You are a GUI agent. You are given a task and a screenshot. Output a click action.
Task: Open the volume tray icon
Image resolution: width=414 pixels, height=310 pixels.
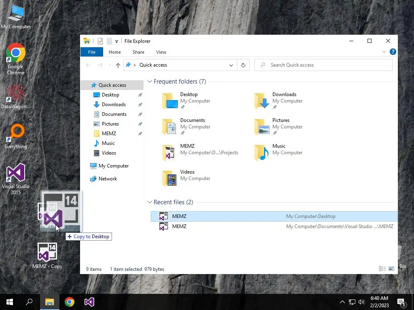(361, 302)
